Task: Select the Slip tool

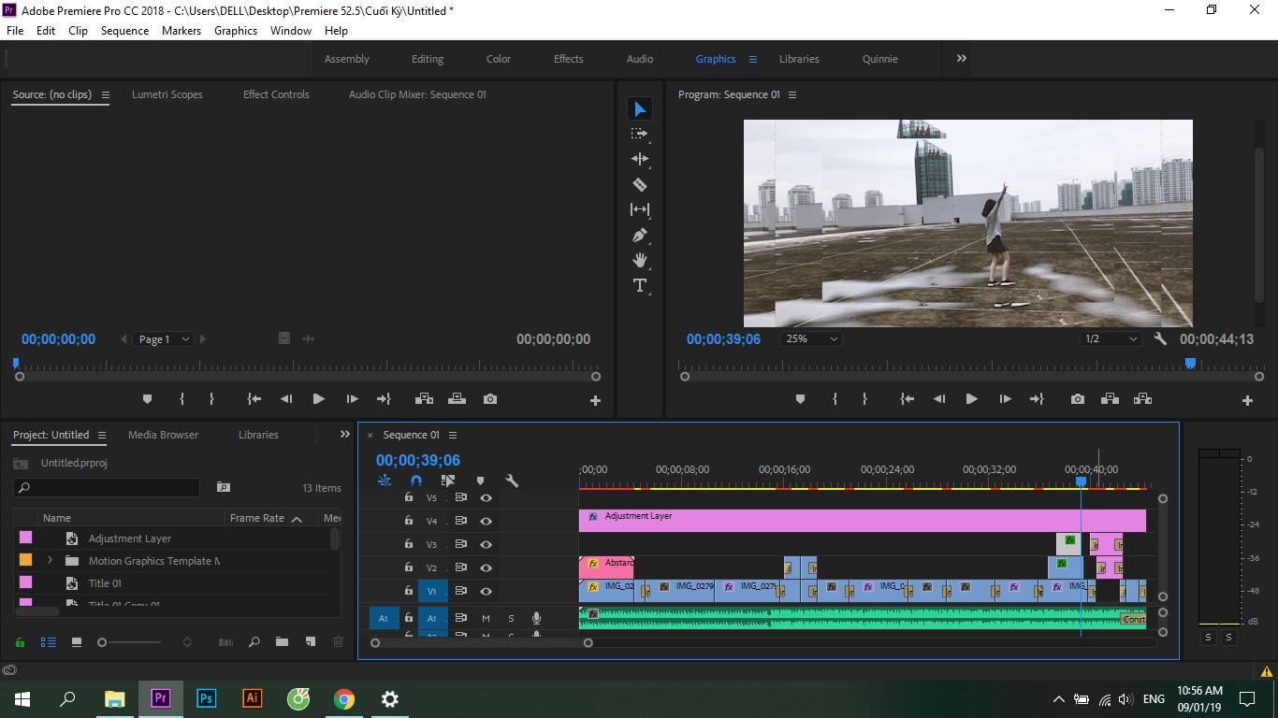Action: tap(640, 210)
